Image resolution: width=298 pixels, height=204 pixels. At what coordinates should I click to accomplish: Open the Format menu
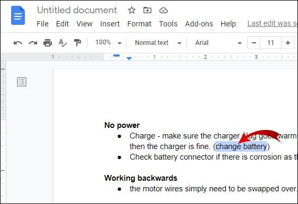[139, 24]
